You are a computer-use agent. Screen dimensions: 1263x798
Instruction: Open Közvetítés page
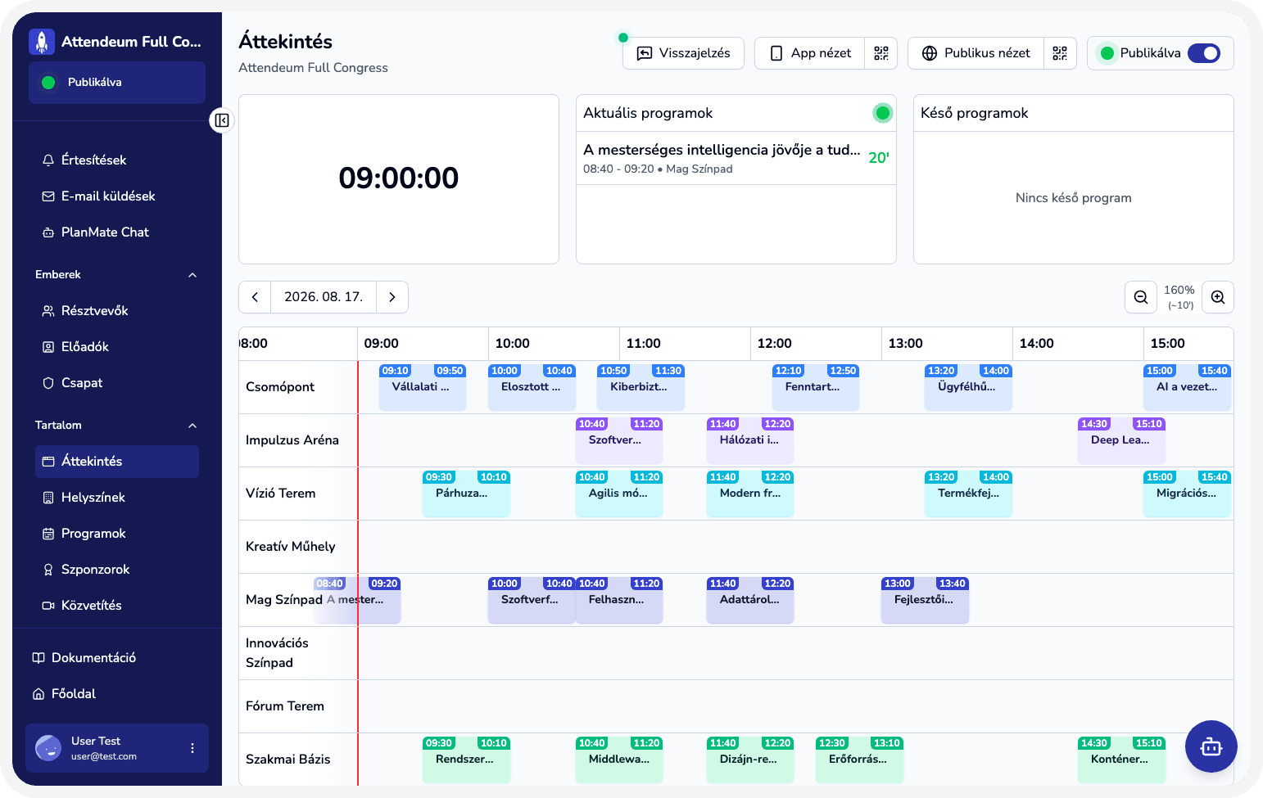(x=117, y=606)
